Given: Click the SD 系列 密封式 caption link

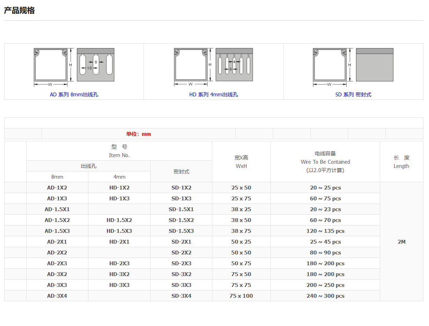Looking at the screenshot, I should pyautogui.click(x=353, y=95).
